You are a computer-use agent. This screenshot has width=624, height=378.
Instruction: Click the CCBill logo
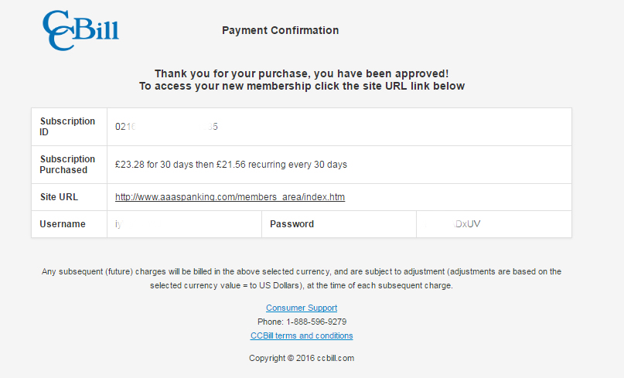80,31
